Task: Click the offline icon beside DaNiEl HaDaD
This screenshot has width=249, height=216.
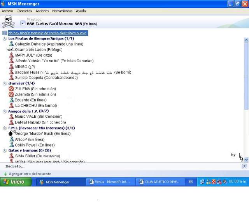Action: (11, 122)
